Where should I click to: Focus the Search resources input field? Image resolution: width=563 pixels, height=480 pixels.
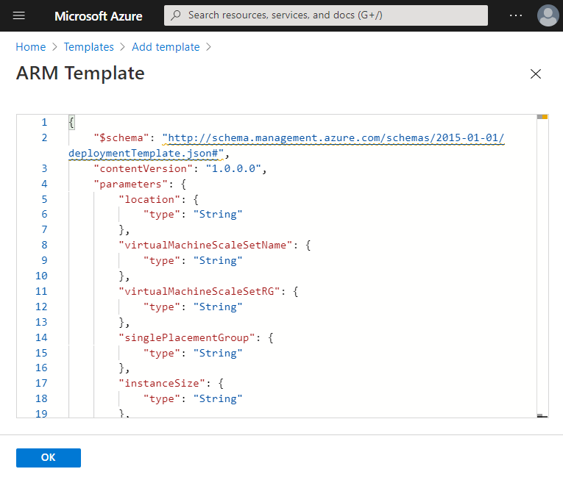331,15
